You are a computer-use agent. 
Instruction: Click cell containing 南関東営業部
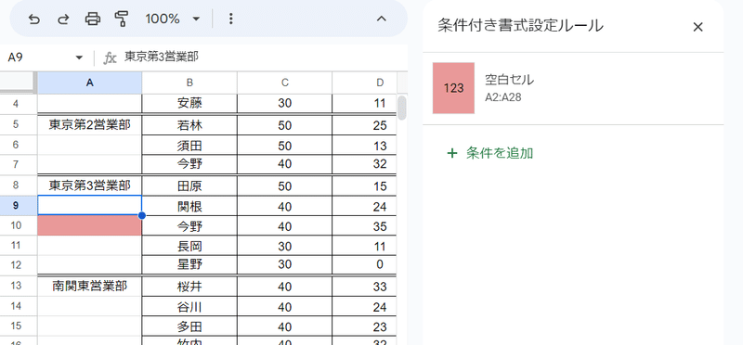tap(89, 286)
